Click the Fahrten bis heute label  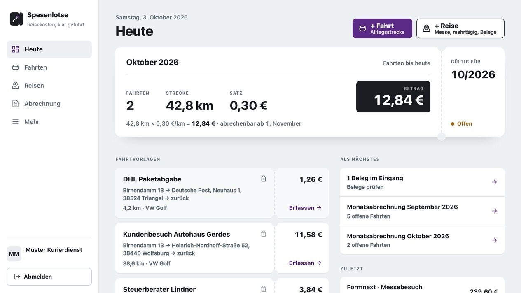[407, 63]
